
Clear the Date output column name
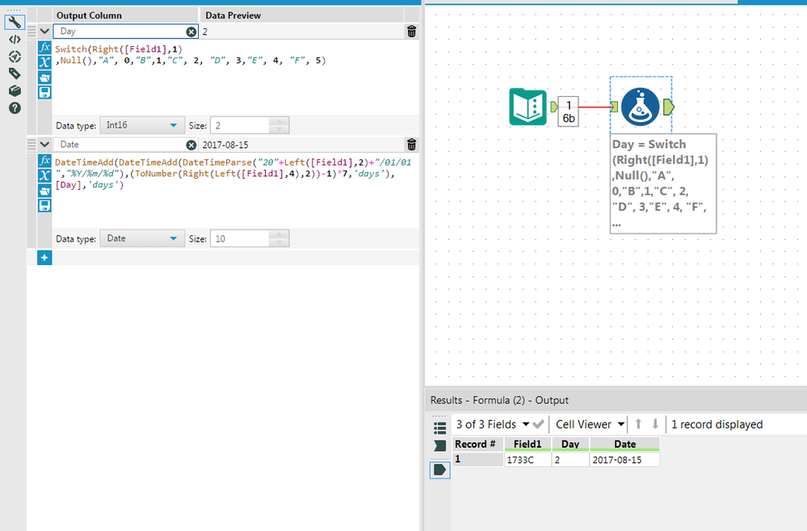tap(191, 145)
